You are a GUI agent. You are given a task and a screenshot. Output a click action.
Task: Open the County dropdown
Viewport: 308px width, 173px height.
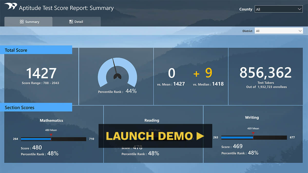(x=278, y=9)
